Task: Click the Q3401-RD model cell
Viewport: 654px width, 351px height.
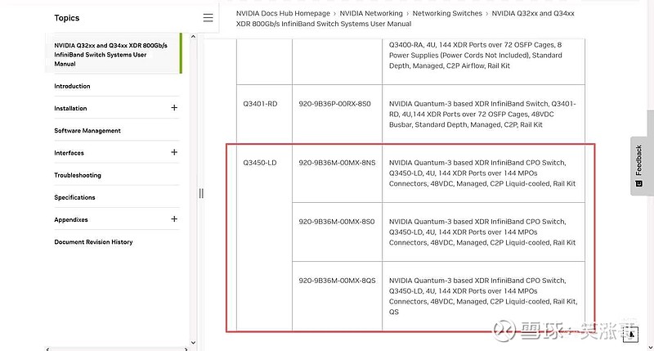Action: point(260,104)
